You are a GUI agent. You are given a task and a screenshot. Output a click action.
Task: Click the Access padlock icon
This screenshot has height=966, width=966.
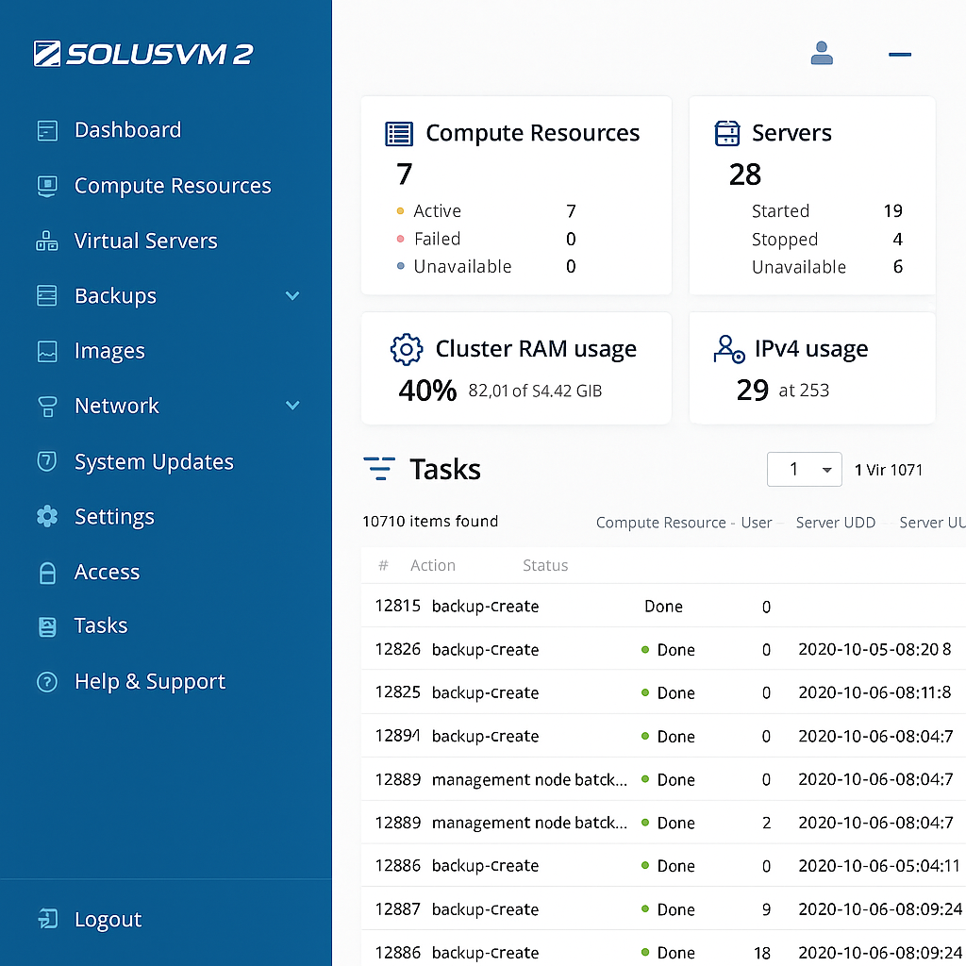pos(47,573)
